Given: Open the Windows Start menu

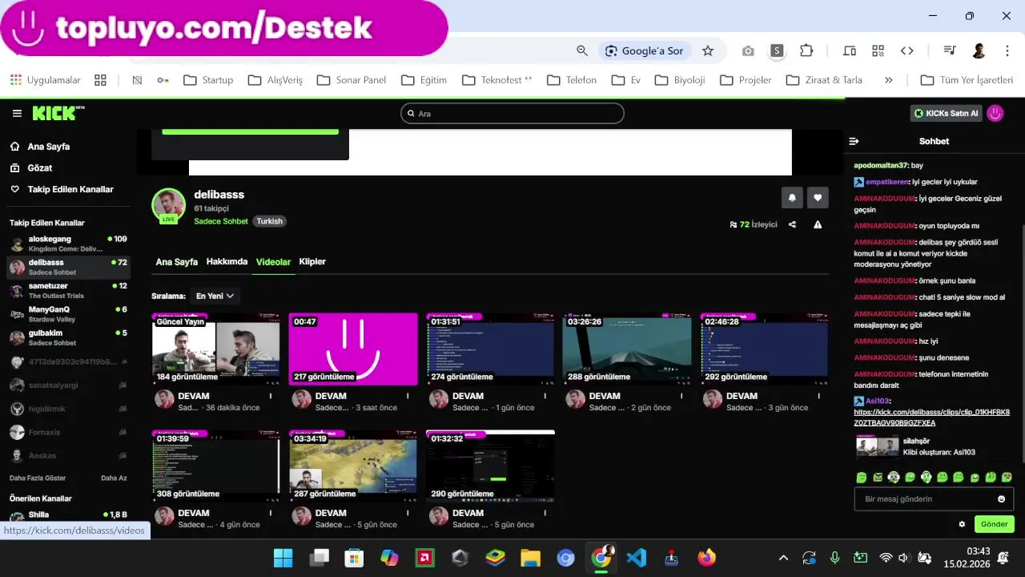Looking at the screenshot, I should pyautogui.click(x=283, y=558).
